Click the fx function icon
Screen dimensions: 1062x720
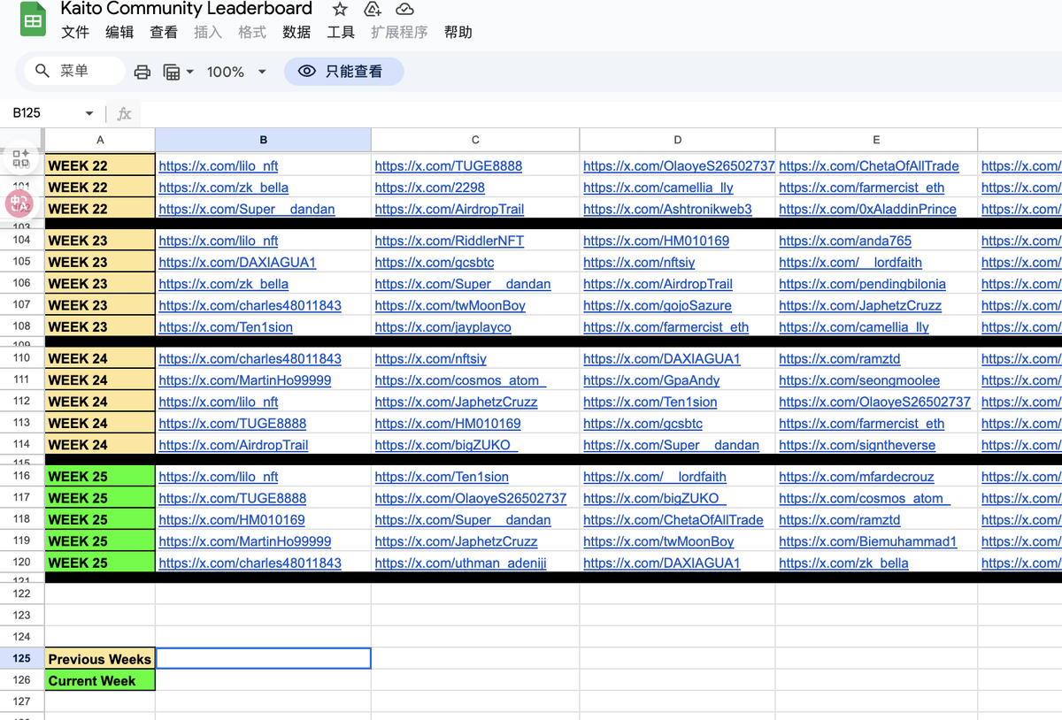click(x=124, y=113)
